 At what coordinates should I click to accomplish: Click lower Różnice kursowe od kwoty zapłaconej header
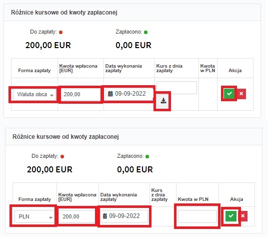pyautogui.click(x=65, y=137)
